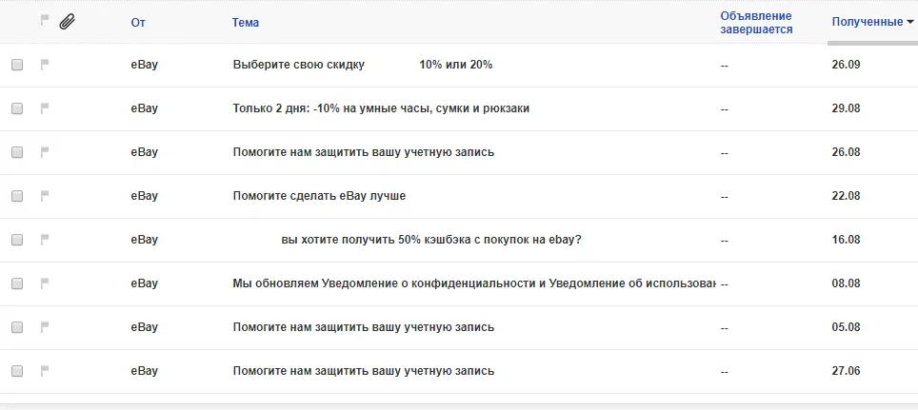Screen dimensions: 918x410
Task: Select the checkbox for the 05.08 message
Action: tap(17, 327)
